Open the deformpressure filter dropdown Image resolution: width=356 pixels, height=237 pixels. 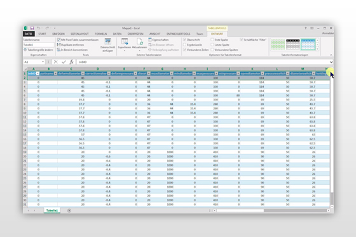click(x=135, y=74)
